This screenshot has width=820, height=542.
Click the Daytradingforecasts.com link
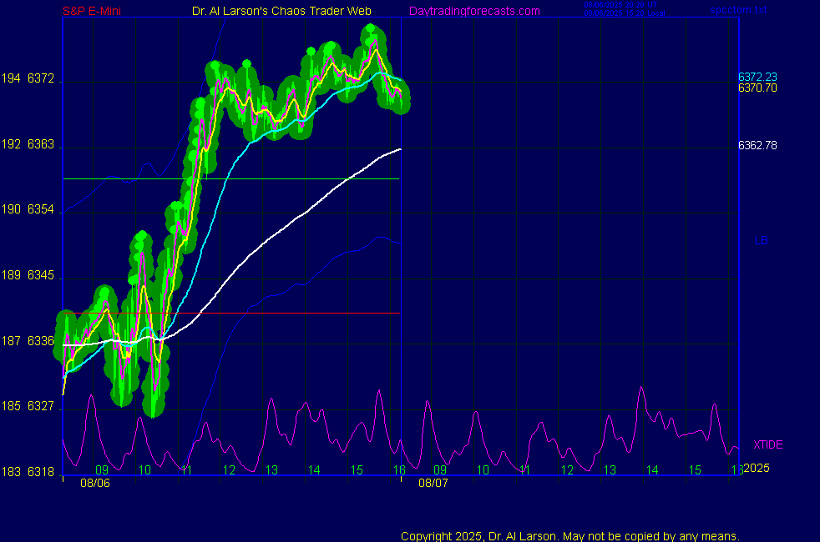(473, 11)
